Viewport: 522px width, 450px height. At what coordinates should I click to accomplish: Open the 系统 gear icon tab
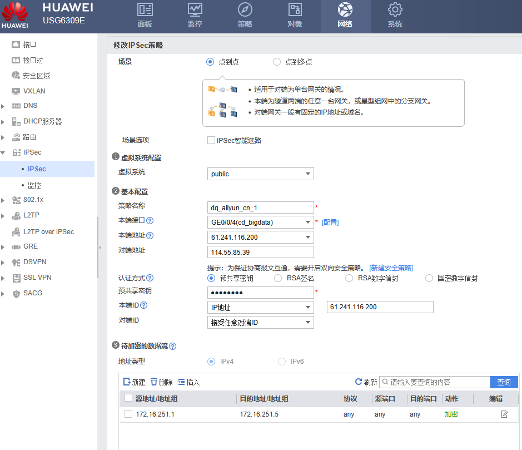[395, 16]
